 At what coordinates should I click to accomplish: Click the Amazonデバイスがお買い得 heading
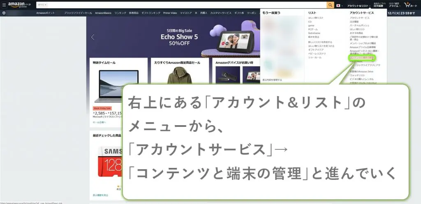pyautogui.click(x=234, y=63)
